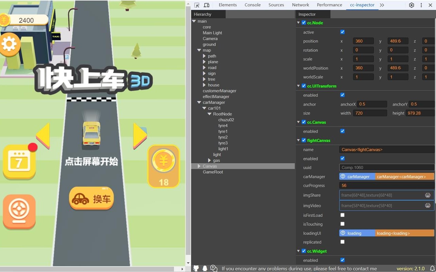Image resolution: width=436 pixels, height=272 pixels.
Task: Expand the house node in the Hierarchy
Action: tap(204, 85)
